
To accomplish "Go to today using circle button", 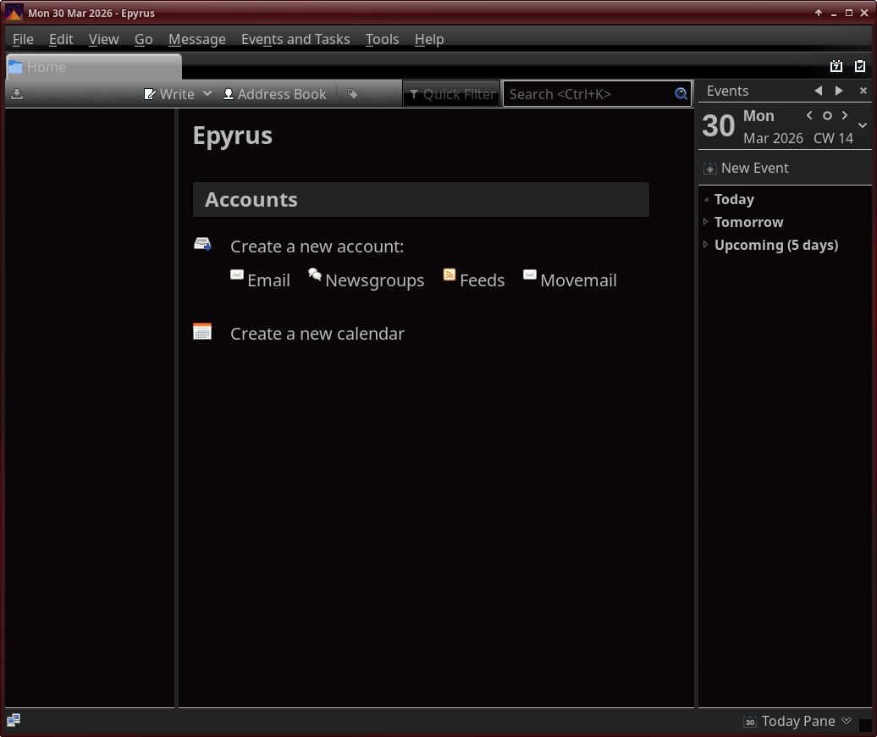I will click(827, 116).
